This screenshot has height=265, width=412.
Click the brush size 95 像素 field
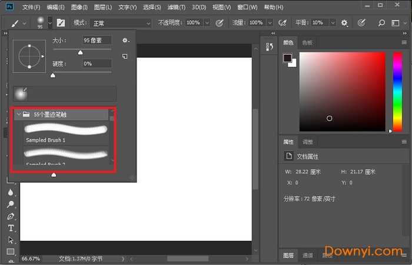pyautogui.click(x=96, y=41)
